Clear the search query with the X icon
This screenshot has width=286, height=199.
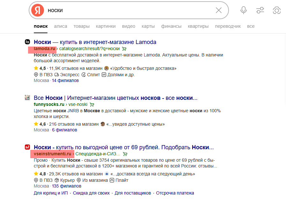pos(219,10)
